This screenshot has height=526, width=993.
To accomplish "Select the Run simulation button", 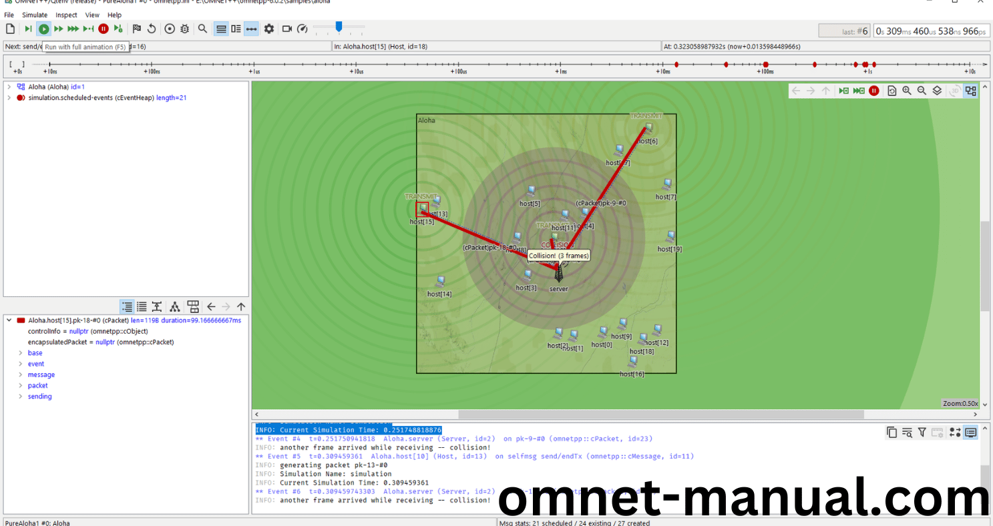I will click(x=43, y=29).
